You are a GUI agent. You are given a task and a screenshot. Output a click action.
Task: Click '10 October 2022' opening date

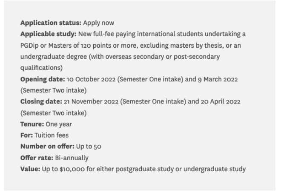click(x=91, y=79)
